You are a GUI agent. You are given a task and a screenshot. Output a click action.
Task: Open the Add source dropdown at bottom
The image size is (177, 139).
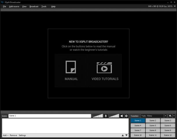pos(5,135)
